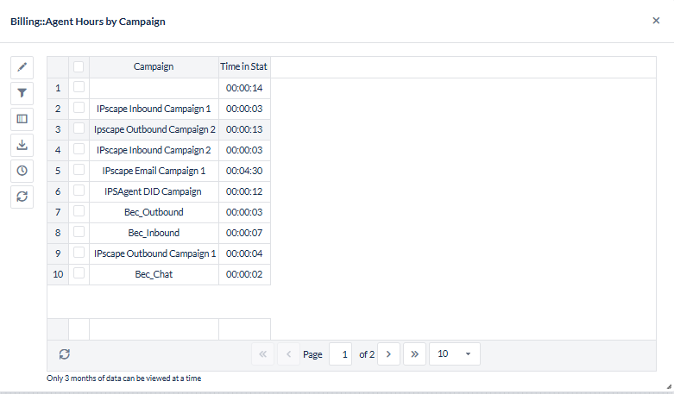The image size is (674, 394).
Task: Refresh grid using footer refresh icon
Action: pyautogui.click(x=65, y=354)
